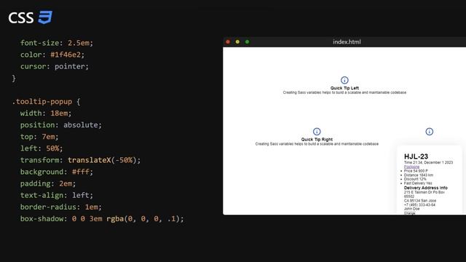Click the cursor: pointer code line
466x262 pixels.
tap(55, 66)
